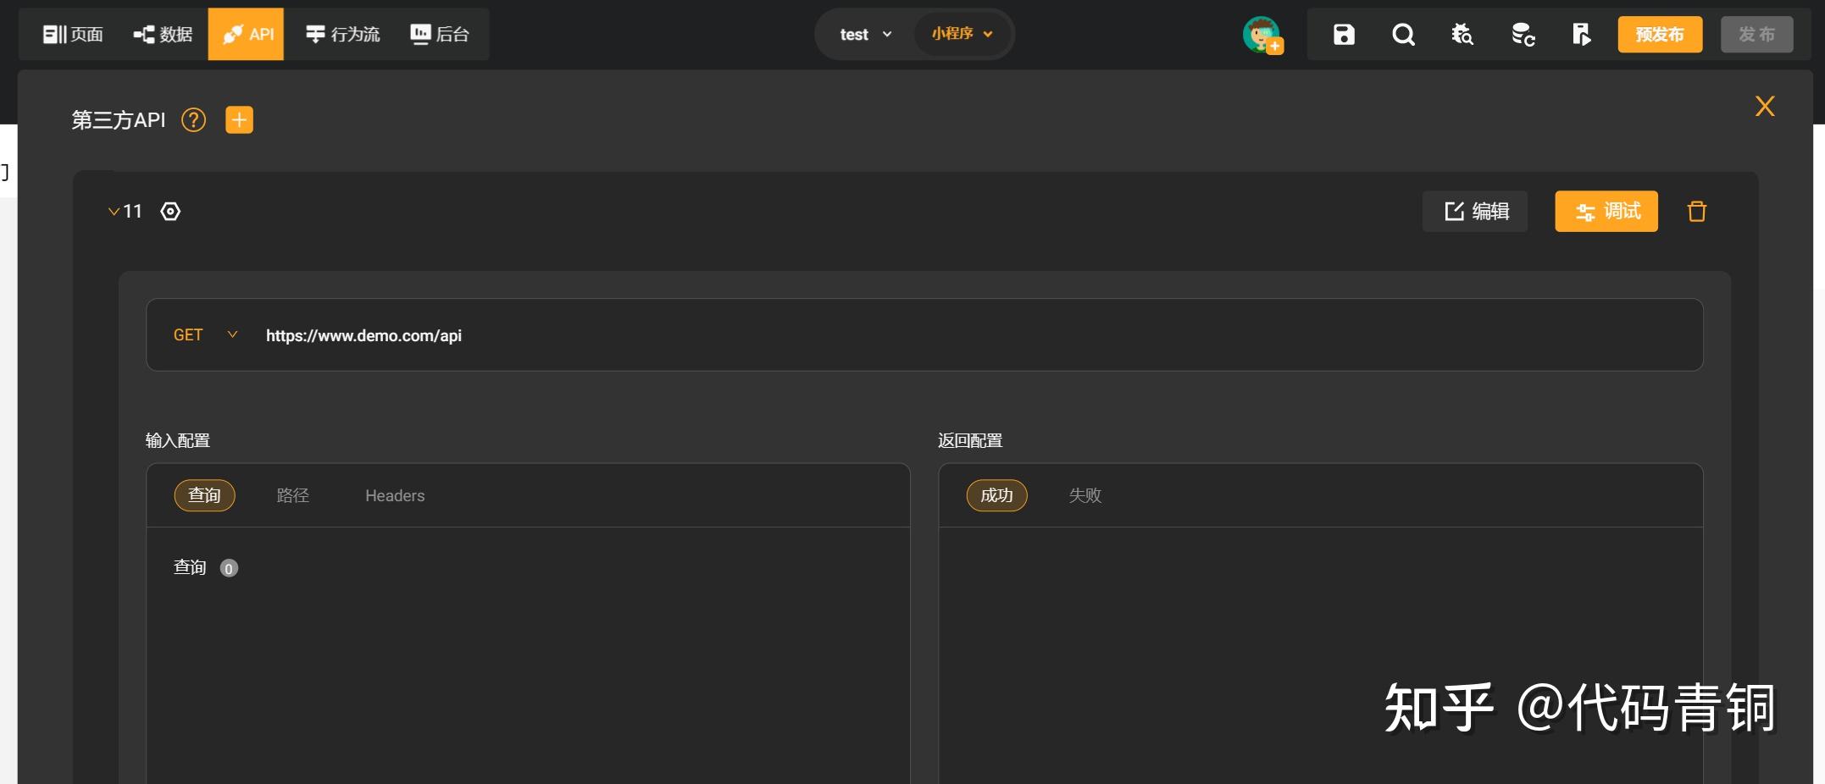1825x784 pixels.
Task: Open the help question mark icon
Action: coord(194,120)
